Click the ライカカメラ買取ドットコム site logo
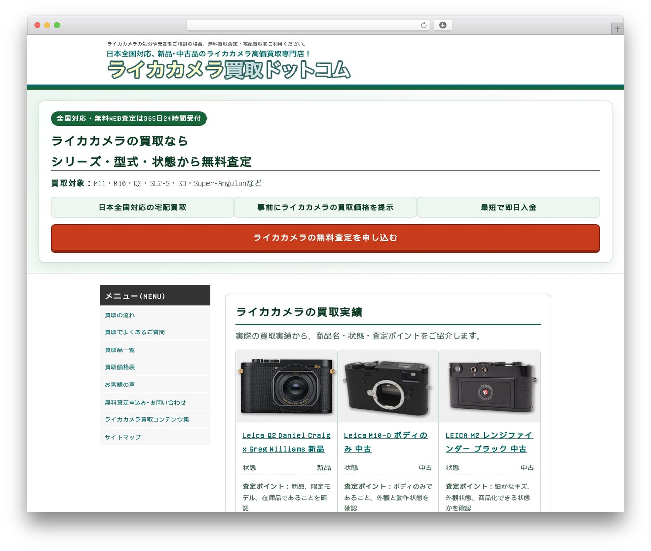This screenshot has width=651, height=551. [x=229, y=70]
